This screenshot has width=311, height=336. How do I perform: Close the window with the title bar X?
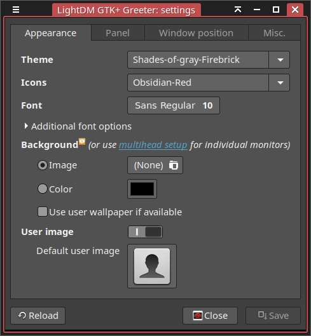pos(295,10)
